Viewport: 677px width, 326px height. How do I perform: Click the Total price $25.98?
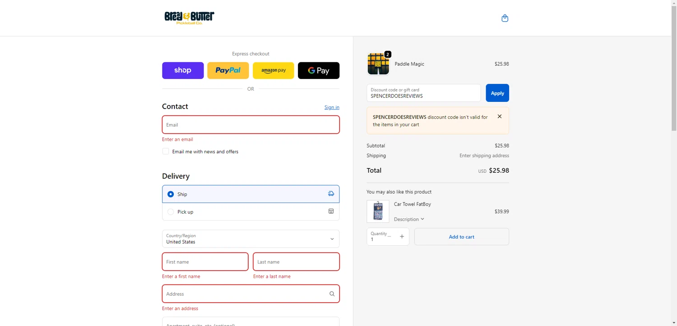tap(499, 170)
